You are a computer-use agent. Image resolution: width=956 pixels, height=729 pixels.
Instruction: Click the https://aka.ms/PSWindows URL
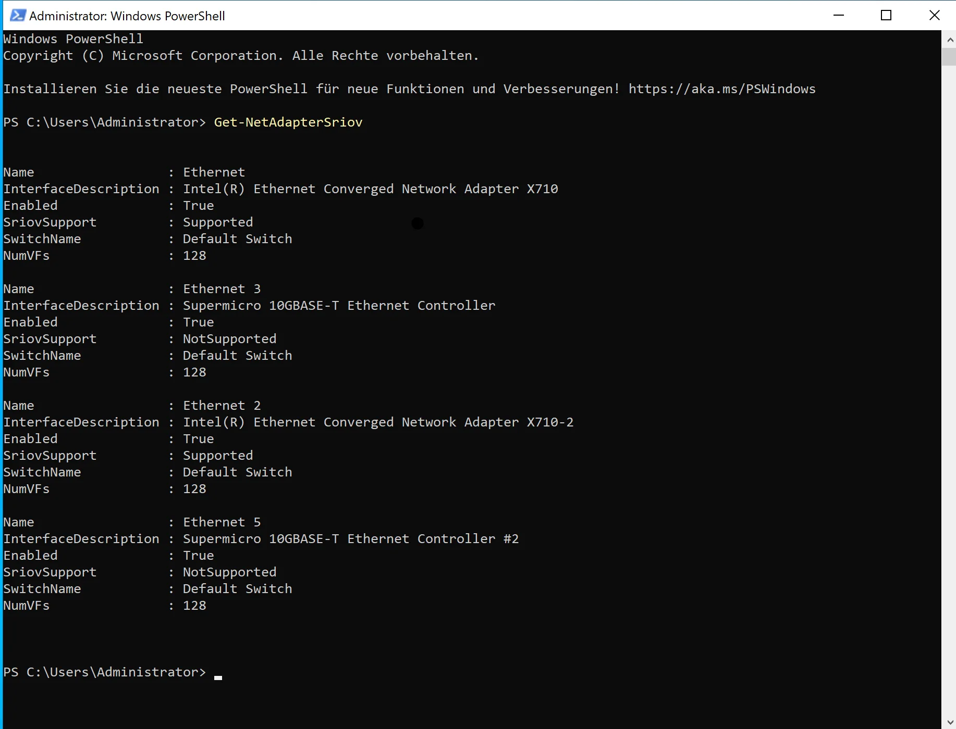click(722, 89)
